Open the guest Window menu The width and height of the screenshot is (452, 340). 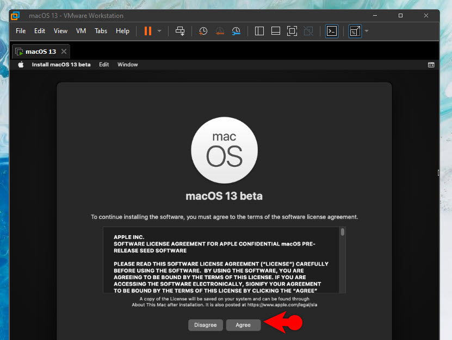[x=127, y=65]
